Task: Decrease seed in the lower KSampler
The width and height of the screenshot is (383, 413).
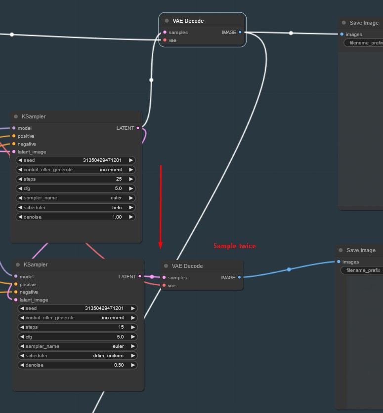Action: tap(22, 308)
